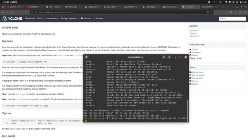Click '--create-empty-src-dirs' option text
248x139 pixels.
[22, 121]
